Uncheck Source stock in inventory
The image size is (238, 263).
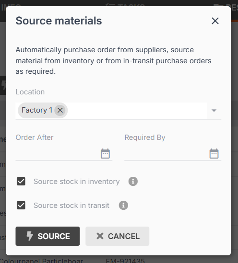tap(21, 181)
